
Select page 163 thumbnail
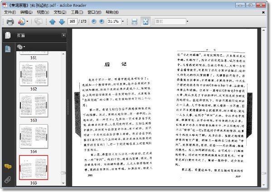(x=34, y=105)
